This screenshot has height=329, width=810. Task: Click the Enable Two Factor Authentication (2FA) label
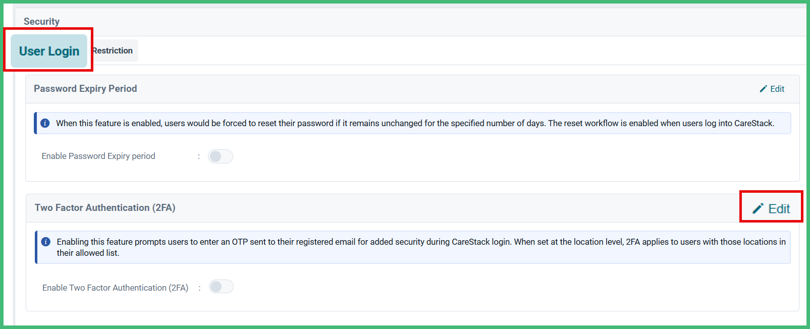coord(115,287)
